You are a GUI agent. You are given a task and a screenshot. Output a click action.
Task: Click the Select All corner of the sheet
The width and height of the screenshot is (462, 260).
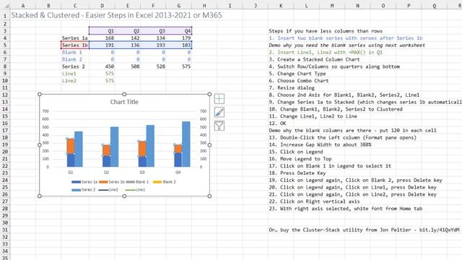(x=5, y=6)
